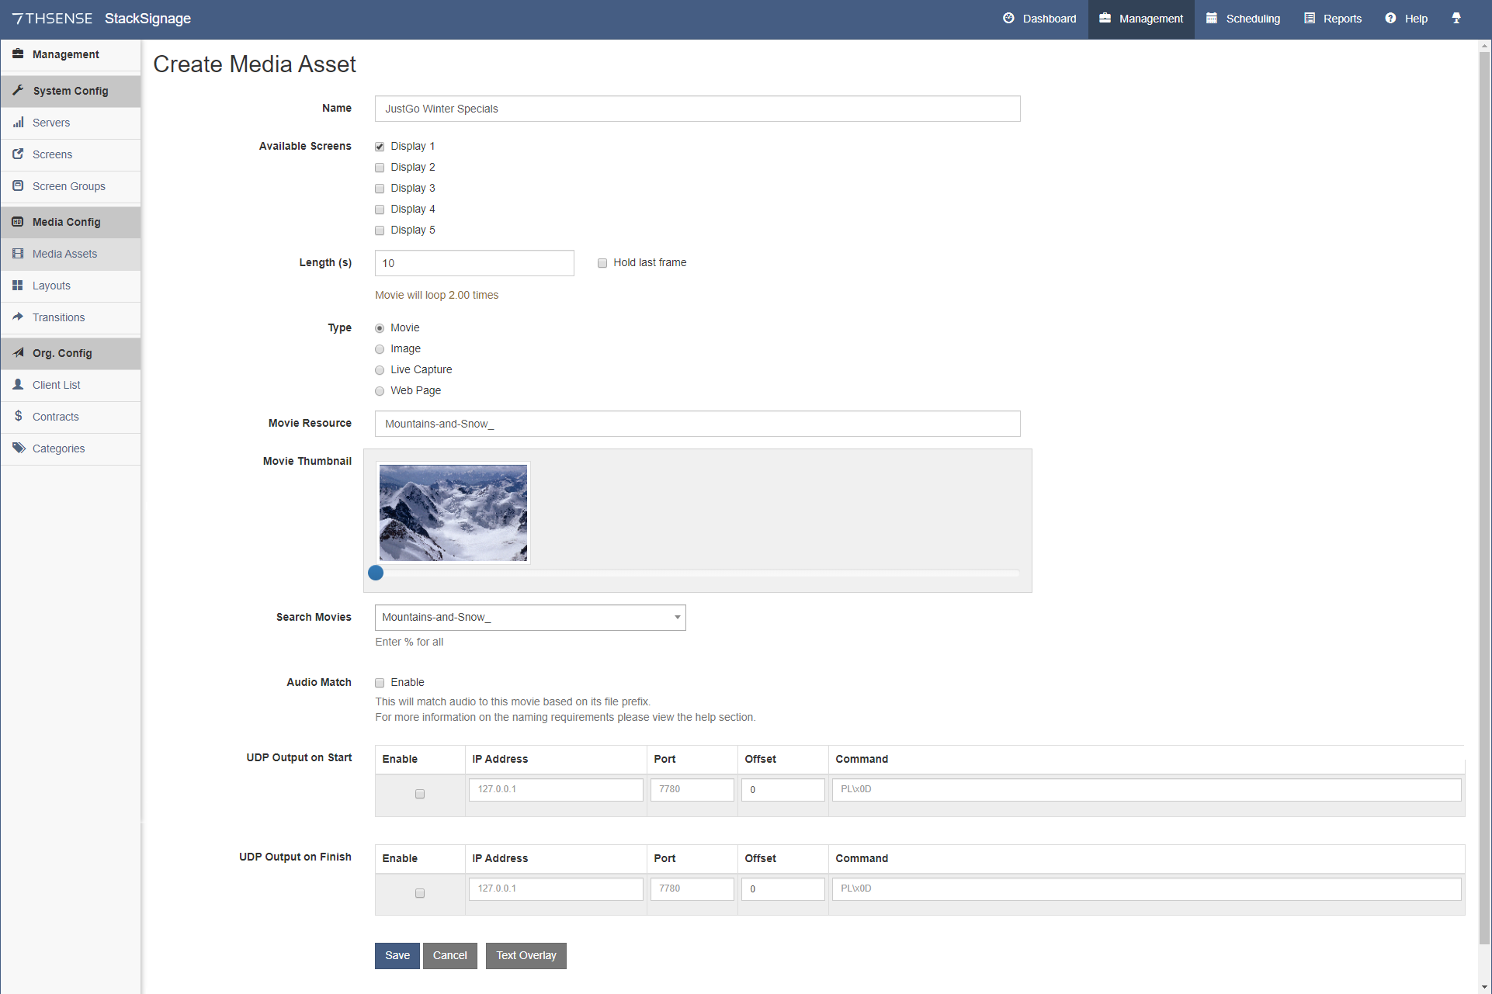Enable the Audio Match checkbox
The image size is (1492, 994).
pyautogui.click(x=380, y=683)
